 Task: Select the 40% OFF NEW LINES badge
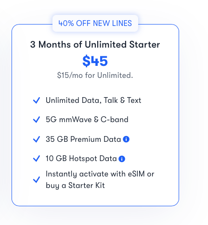pos(95,23)
